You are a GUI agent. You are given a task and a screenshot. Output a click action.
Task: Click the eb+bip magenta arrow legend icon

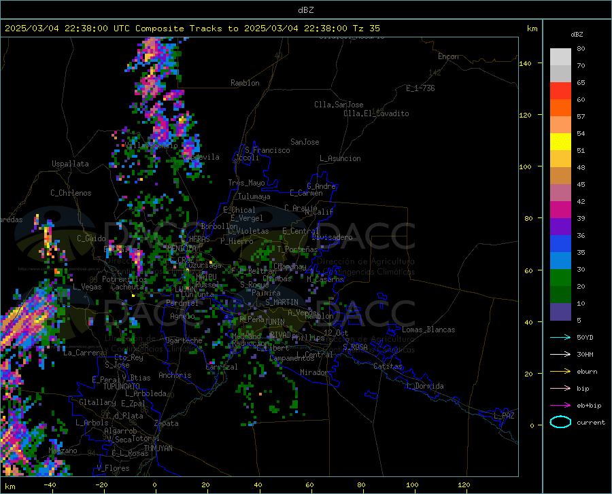coord(560,406)
